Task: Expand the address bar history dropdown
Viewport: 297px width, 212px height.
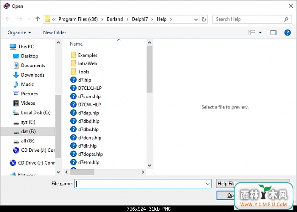Action: (196, 20)
